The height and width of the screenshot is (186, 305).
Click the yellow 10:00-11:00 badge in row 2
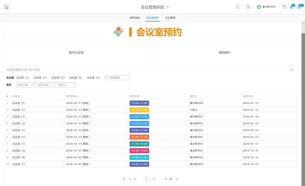(x=139, y=110)
